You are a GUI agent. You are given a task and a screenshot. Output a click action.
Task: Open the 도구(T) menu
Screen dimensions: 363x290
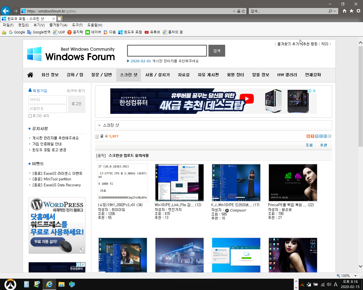click(77, 25)
